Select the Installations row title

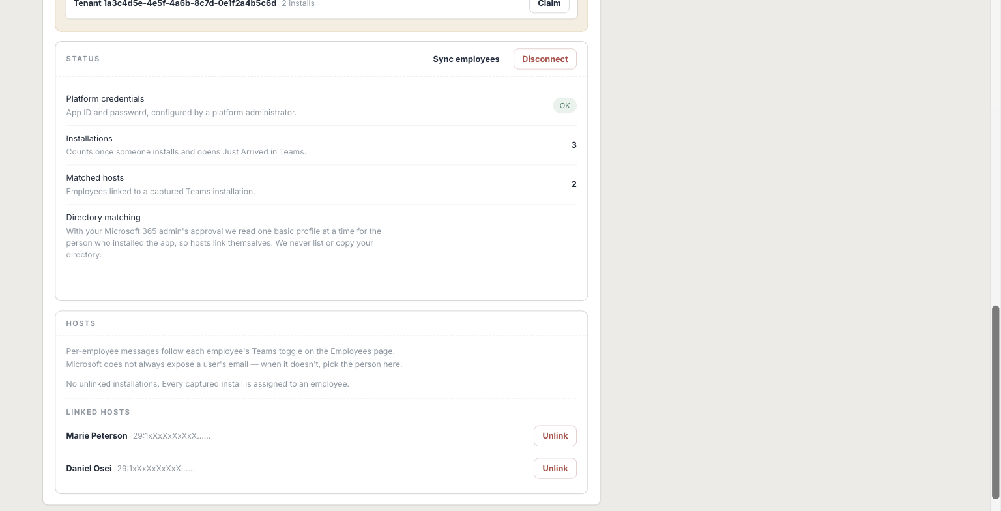pyautogui.click(x=89, y=139)
